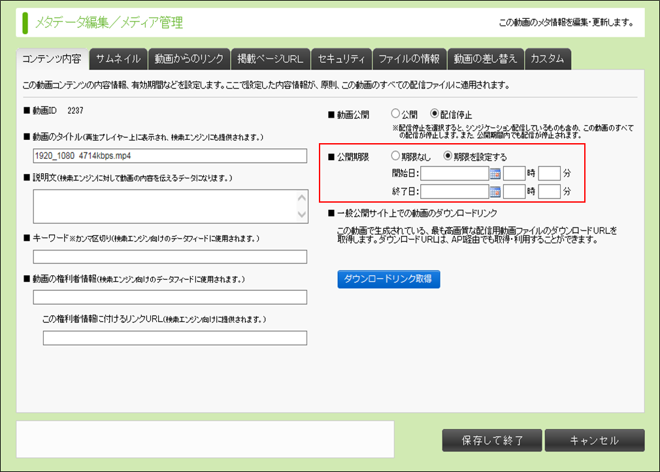Click the 終了日 minute field

[550, 192]
